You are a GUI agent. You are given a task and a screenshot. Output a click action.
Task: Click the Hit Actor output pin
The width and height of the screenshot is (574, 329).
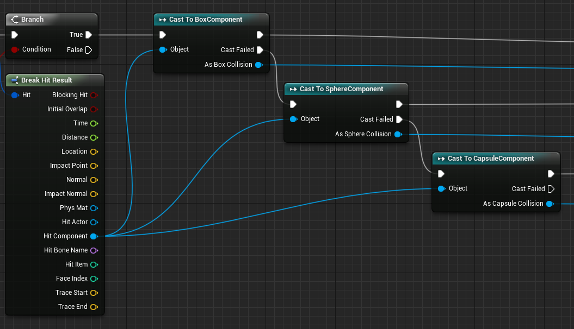(94, 222)
